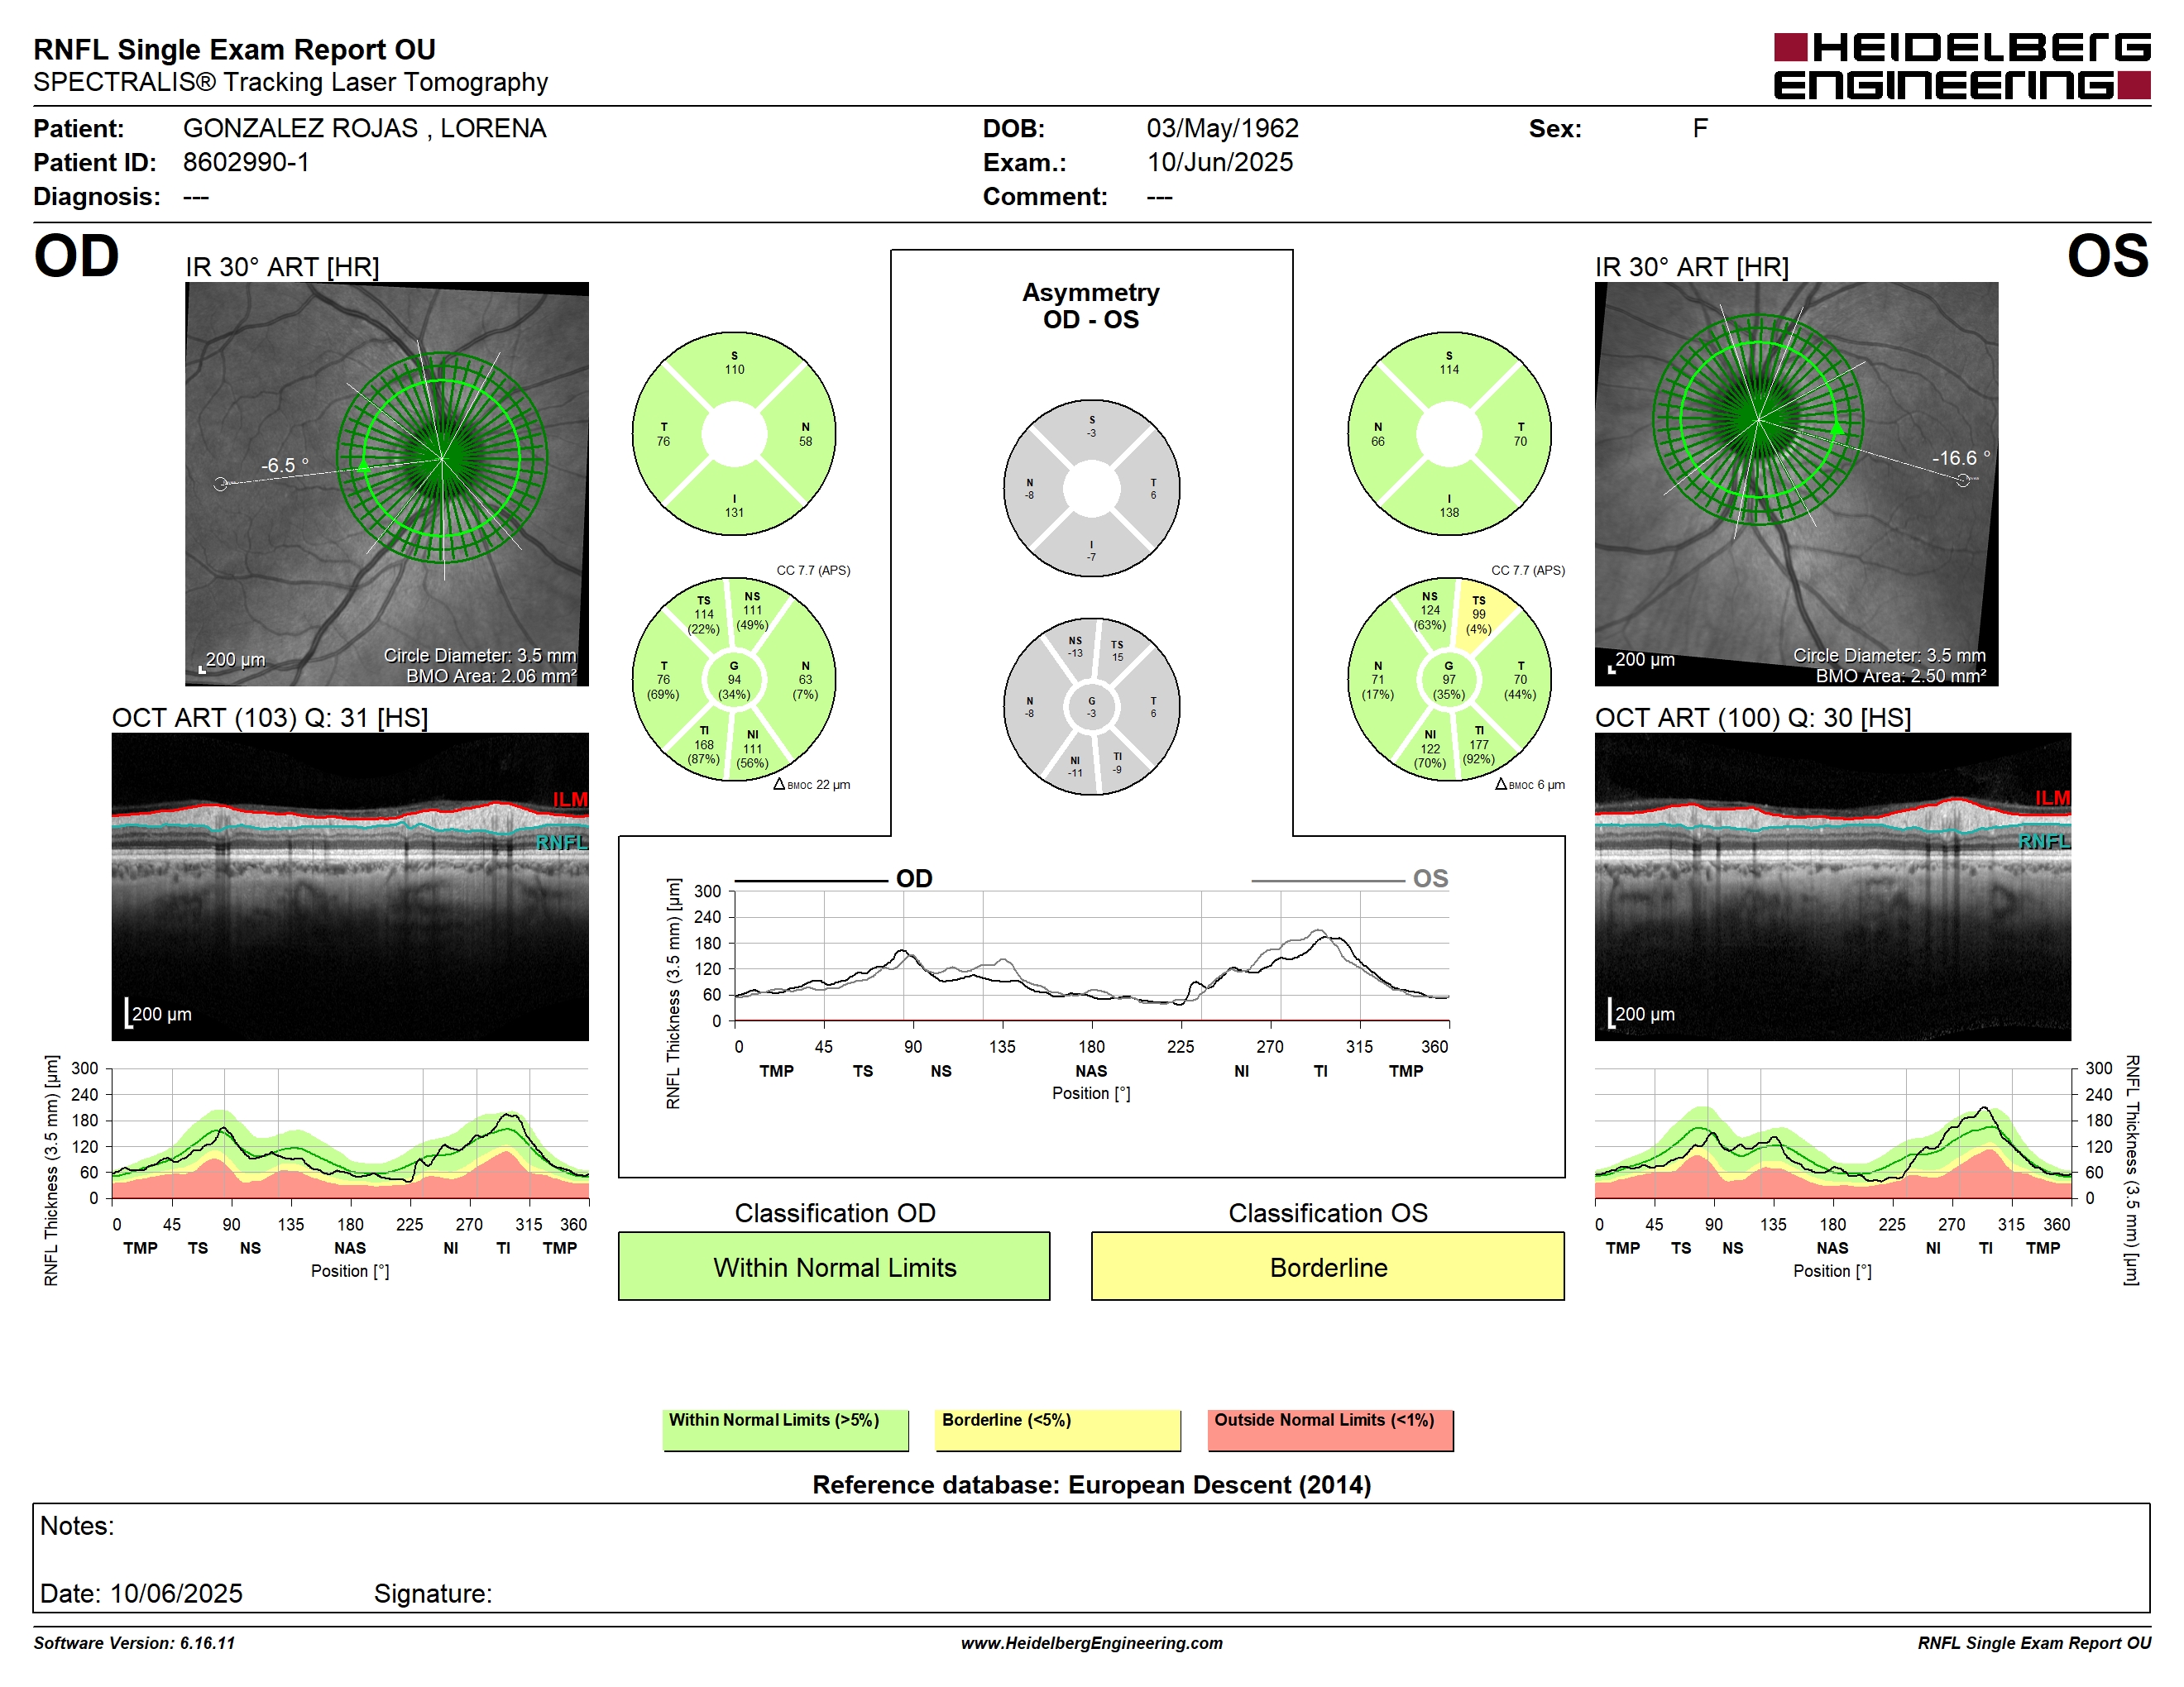The width and height of the screenshot is (2184, 1687).
Task: Select the "OCT ART (100) Q: 30 [HS]" heading
Action: tap(1753, 718)
